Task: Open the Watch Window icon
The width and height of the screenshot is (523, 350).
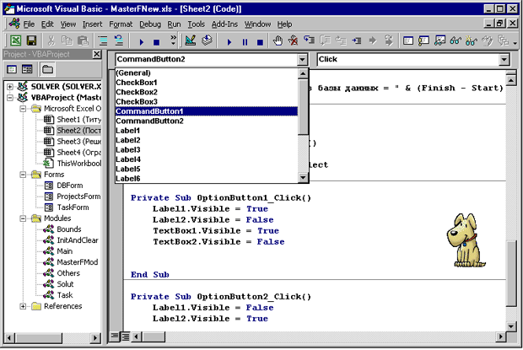Action: [x=439, y=40]
